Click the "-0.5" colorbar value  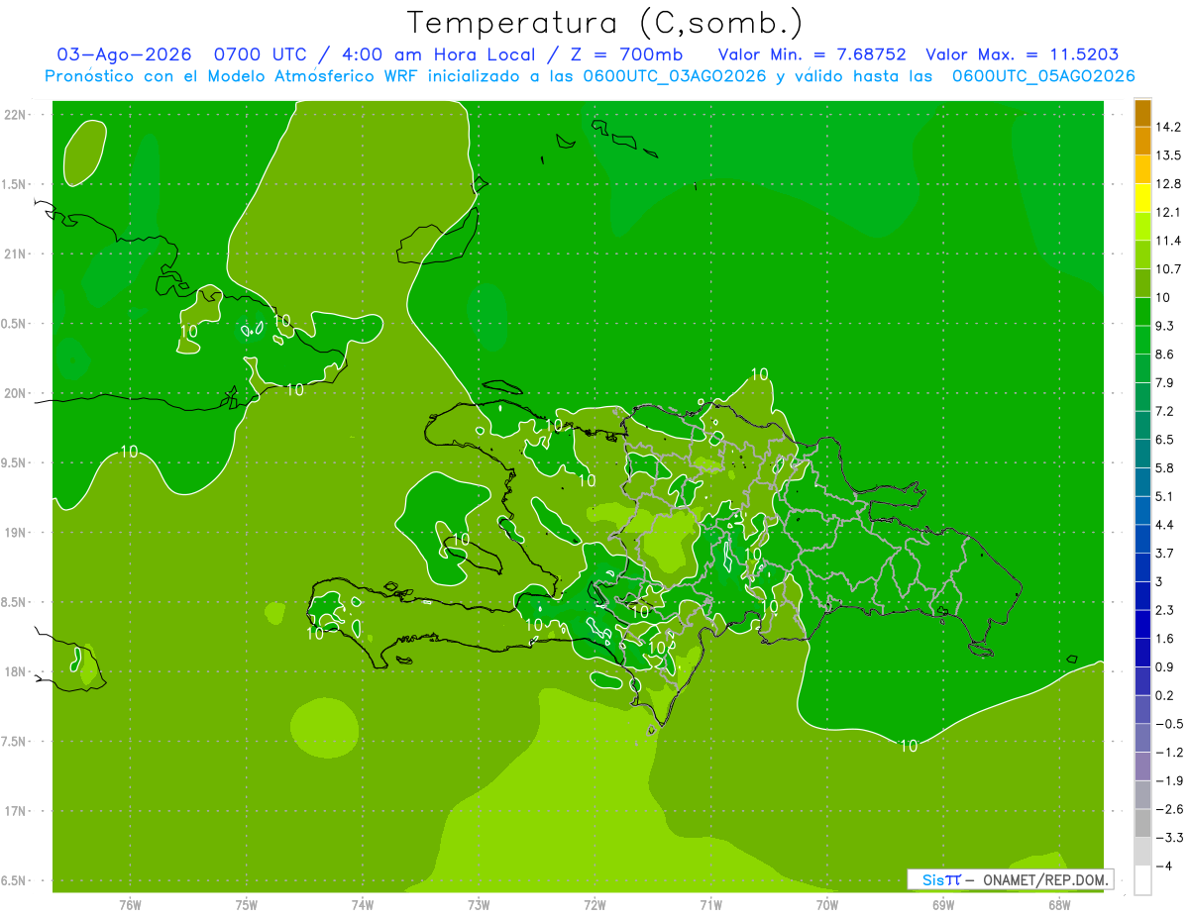[x=1168, y=724]
